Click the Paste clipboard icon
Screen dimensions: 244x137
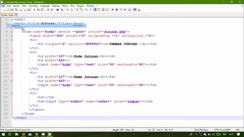click(42, 10)
